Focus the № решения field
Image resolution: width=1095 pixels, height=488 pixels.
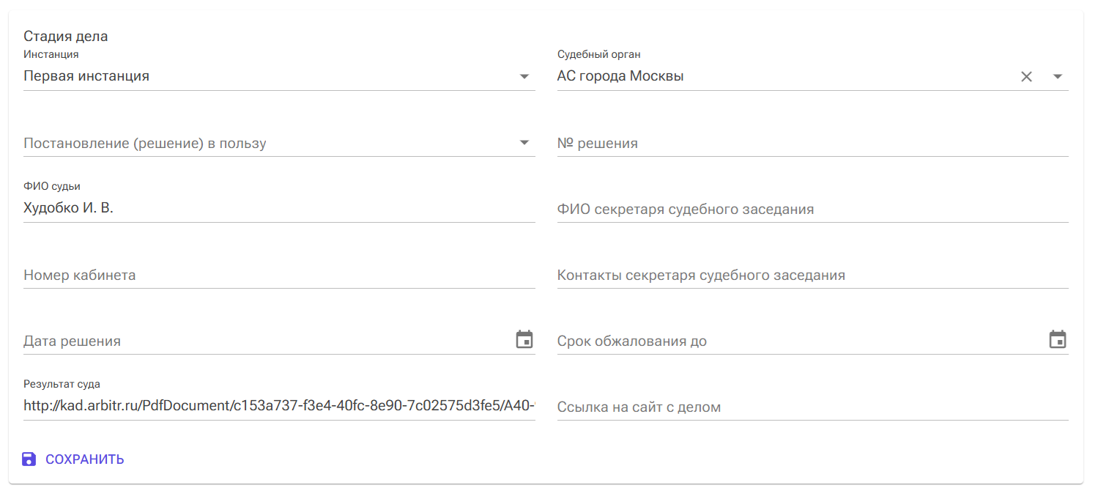tap(812, 144)
